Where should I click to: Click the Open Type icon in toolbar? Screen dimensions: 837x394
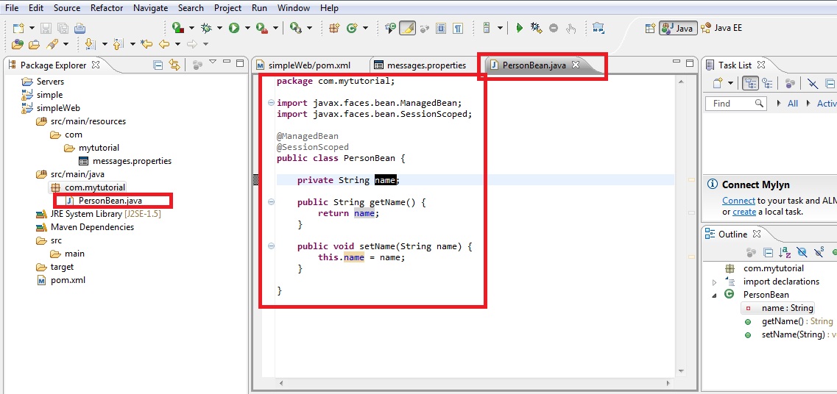pos(18,43)
